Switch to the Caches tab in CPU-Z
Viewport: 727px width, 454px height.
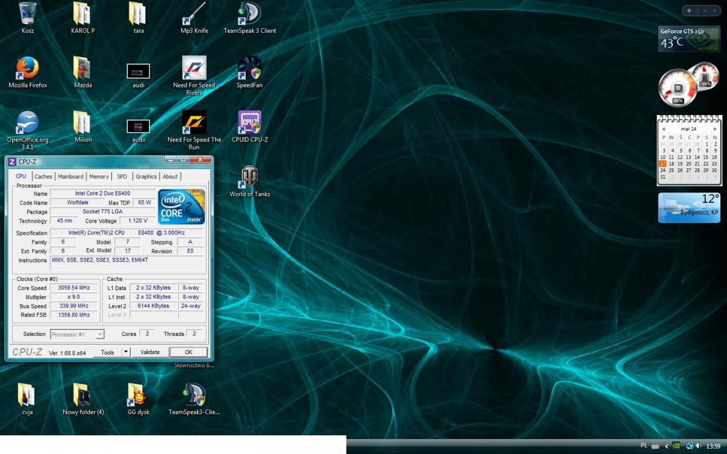pos(43,176)
